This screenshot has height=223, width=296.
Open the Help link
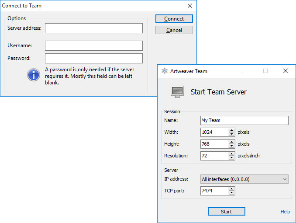(285, 212)
